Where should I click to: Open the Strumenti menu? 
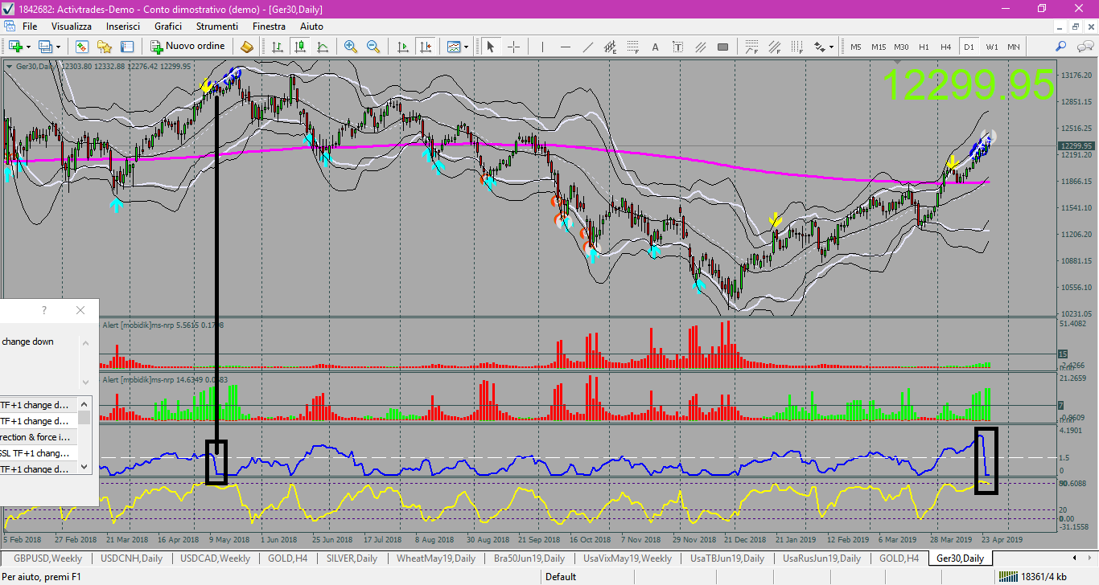click(216, 27)
